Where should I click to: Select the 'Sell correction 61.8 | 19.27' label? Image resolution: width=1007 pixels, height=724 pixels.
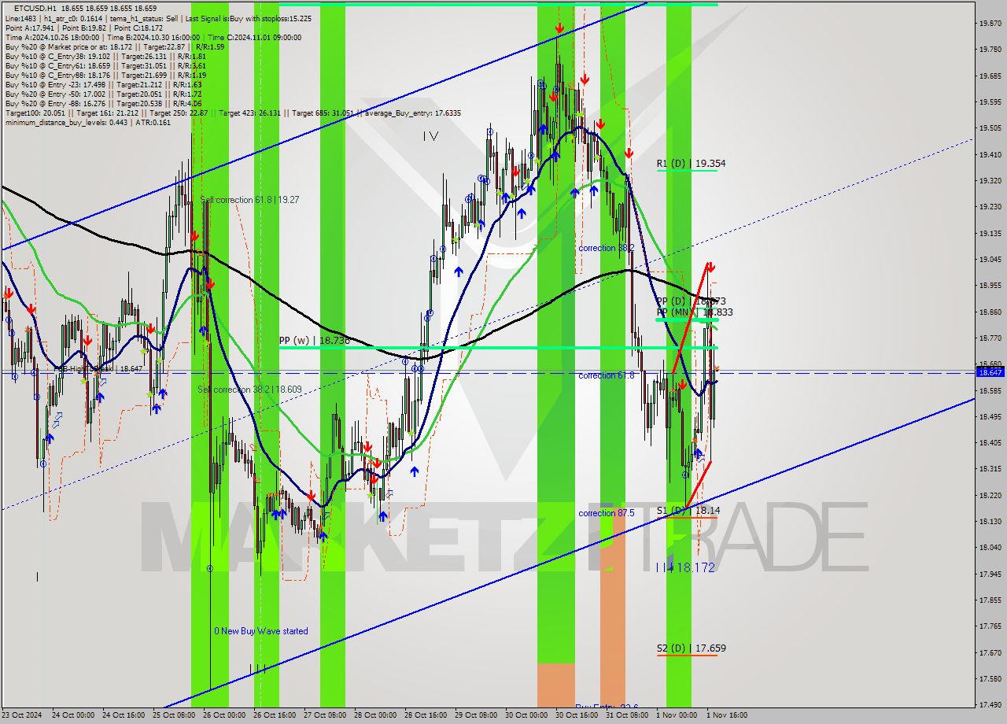249,200
